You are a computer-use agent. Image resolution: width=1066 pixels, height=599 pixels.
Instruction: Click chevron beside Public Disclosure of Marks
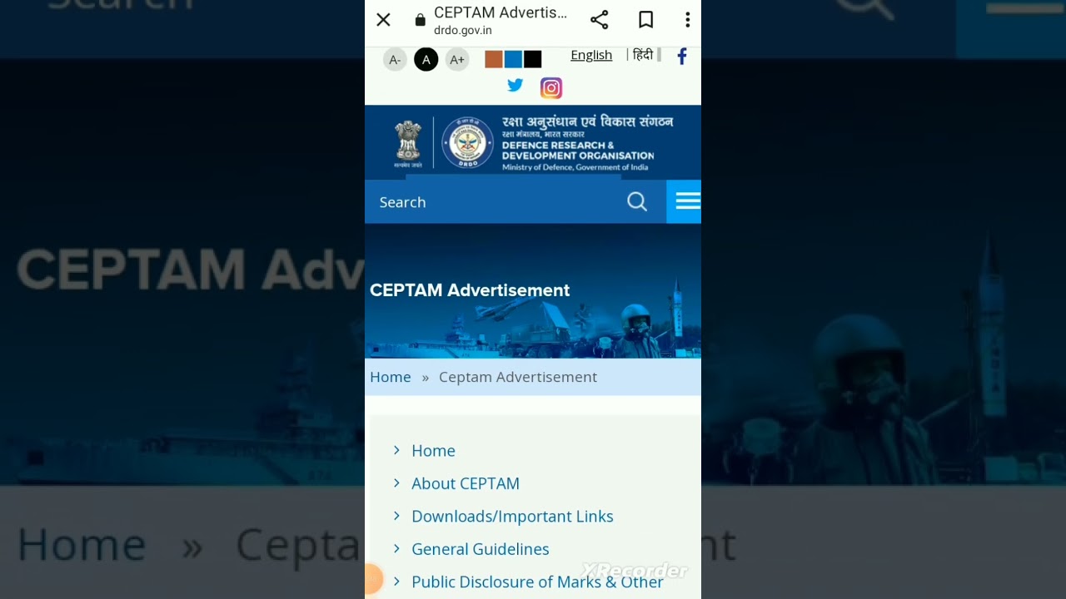(396, 582)
